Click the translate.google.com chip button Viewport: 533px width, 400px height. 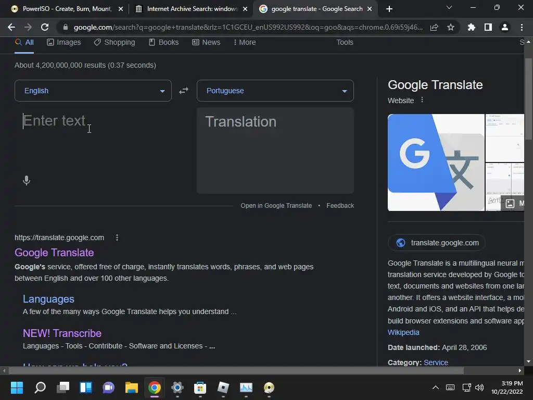point(437,243)
